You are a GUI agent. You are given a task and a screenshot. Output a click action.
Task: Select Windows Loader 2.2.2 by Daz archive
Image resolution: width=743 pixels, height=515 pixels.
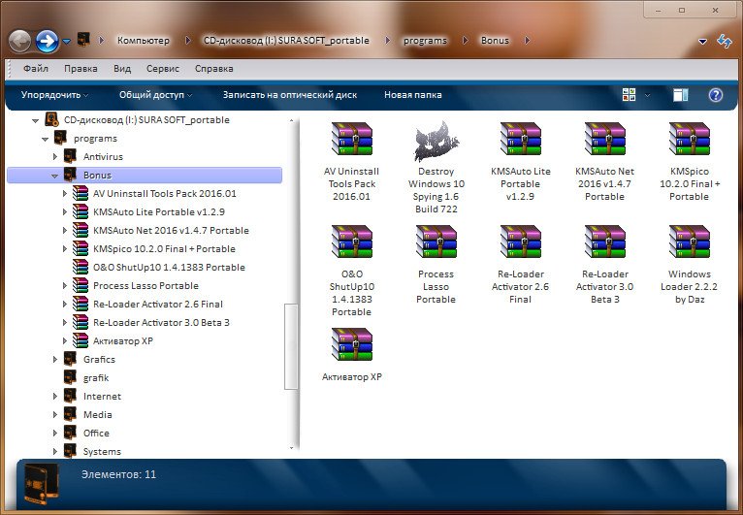click(x=689, y=241)
